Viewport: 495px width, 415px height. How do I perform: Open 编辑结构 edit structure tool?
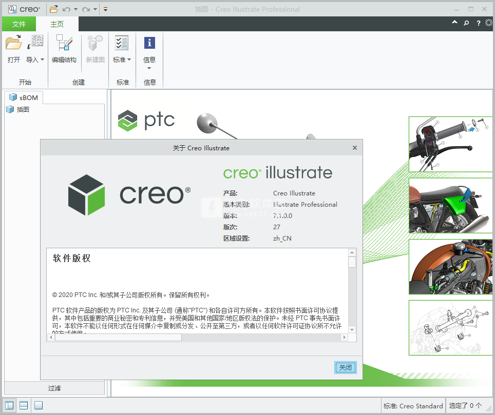click(x=64, y=49)
